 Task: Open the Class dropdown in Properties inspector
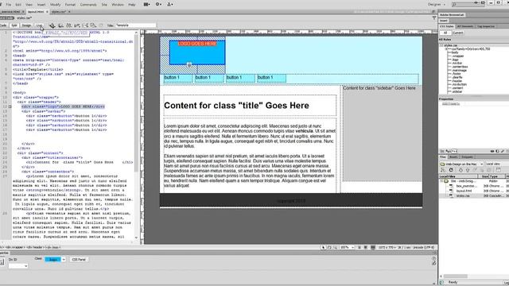point(64,260)
